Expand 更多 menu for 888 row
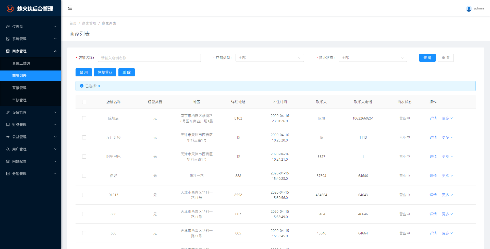 447,214
